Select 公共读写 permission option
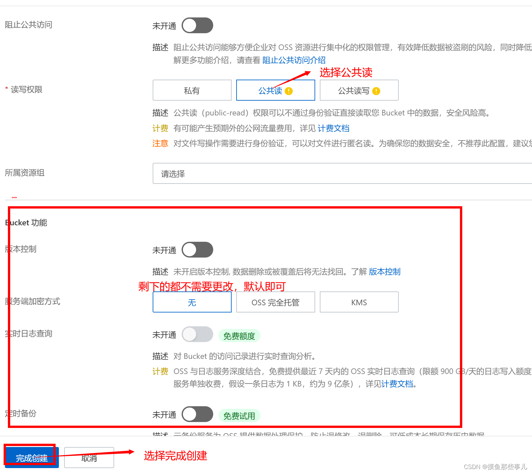 click(359, 90)
